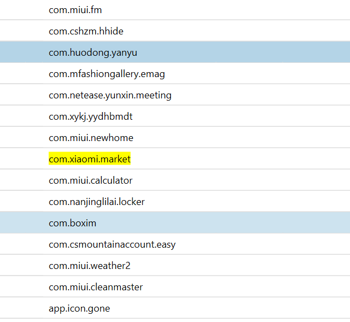The width and height of the screenshot is (350, 322).
Task: Click empty left cell of com.huodong.yanyu row
Action: (22, 52)
